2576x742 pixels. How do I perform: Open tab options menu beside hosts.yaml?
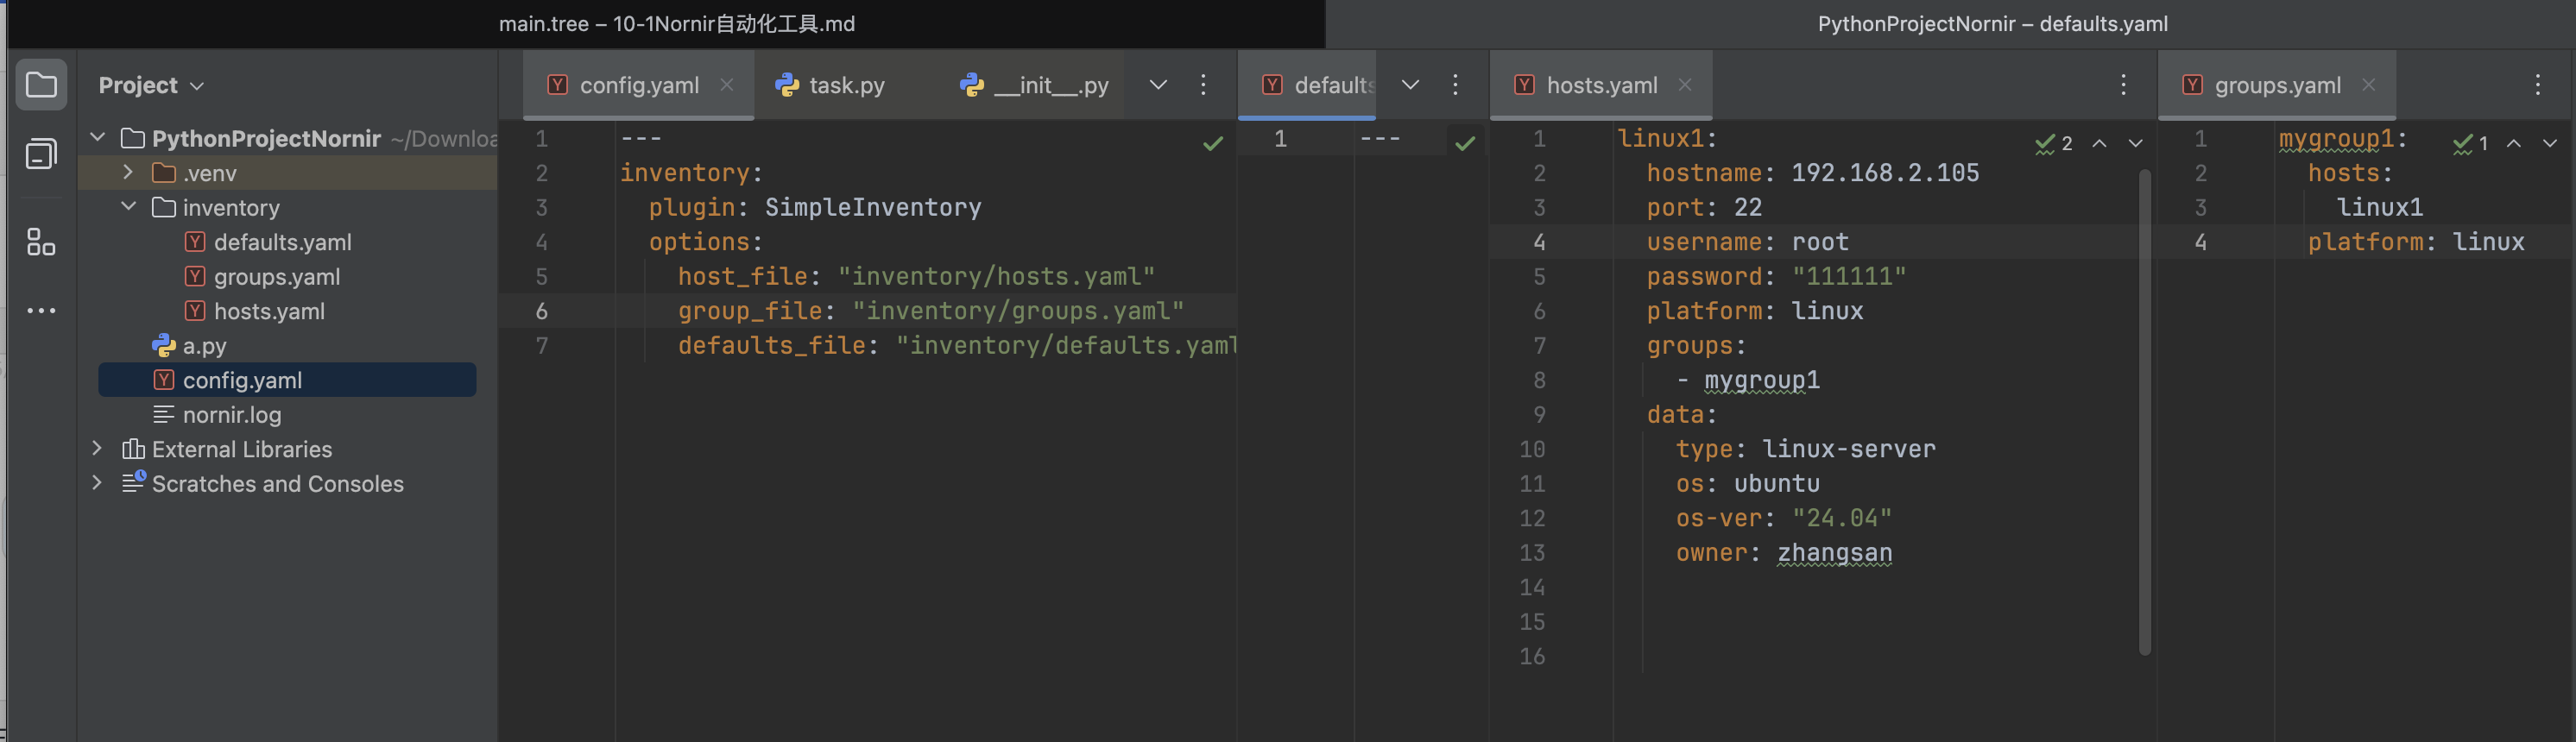click(2123, 85)
